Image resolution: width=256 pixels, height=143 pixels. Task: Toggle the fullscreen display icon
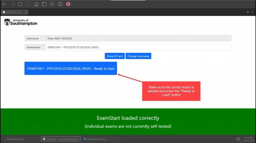point(60,4)
